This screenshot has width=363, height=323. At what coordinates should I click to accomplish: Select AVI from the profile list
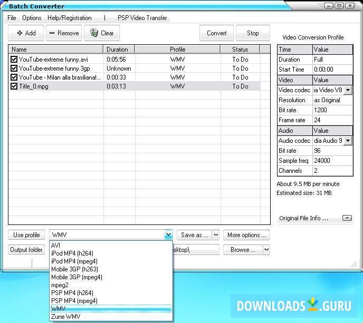pyautogui.click(x=111, y=246)
